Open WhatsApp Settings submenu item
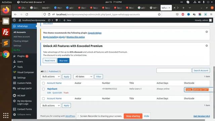The image size is (215, 121). click(17, 46)
